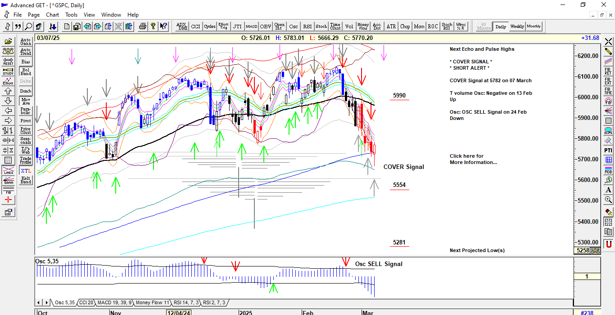The width and height of the screenshot is (615, 315).
Task: Toggle the XTL indicator button
Action: click(26, 171)
